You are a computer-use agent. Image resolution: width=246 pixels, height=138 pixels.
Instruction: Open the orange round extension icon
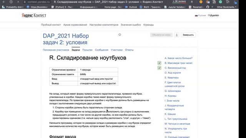(201, 2)
